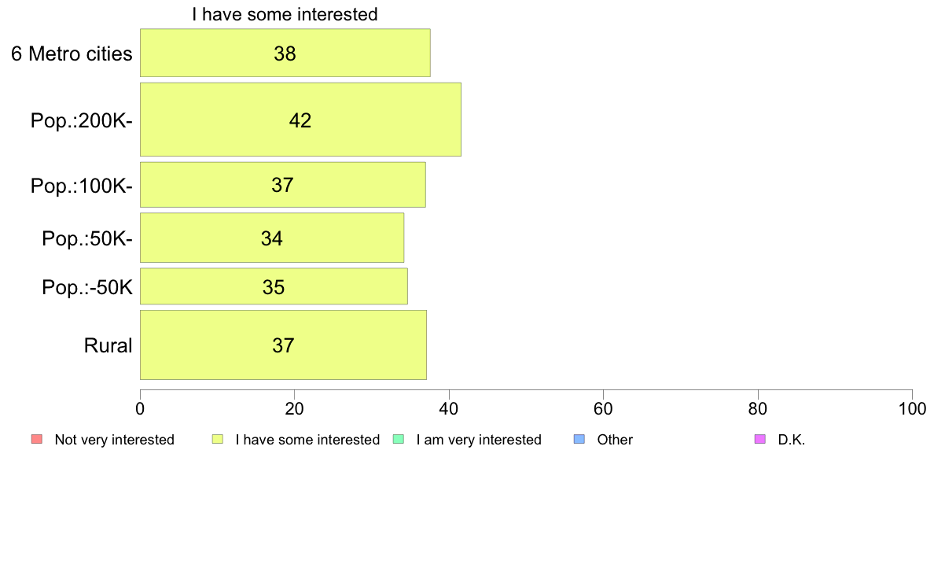The width and height of the screenshot is (934, 579).
Task: Click the Pop.:100K- bar showing 37
Action: [x=283, y=185]
